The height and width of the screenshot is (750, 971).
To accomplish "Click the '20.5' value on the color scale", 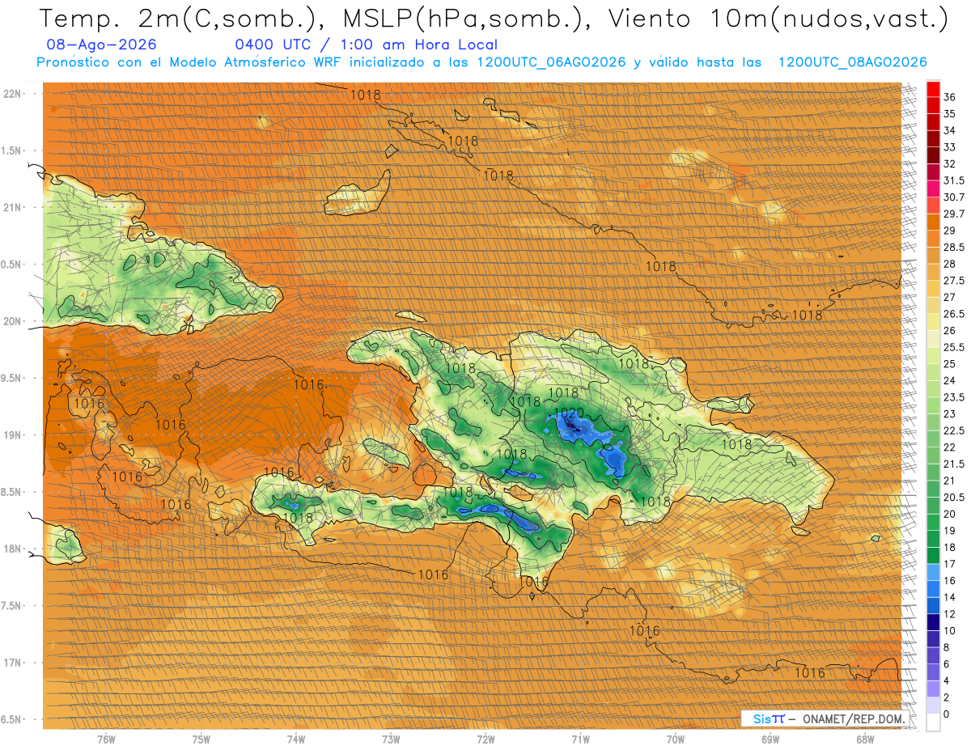I will click(953, 497).
